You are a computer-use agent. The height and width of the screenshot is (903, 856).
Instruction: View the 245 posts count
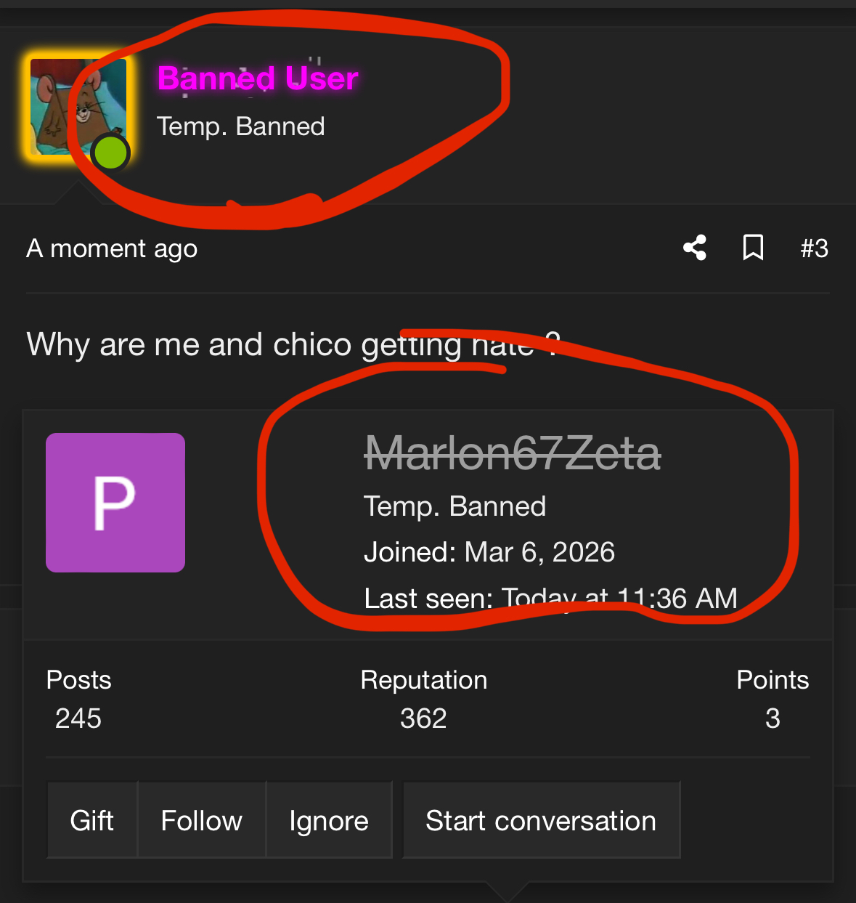78,718
